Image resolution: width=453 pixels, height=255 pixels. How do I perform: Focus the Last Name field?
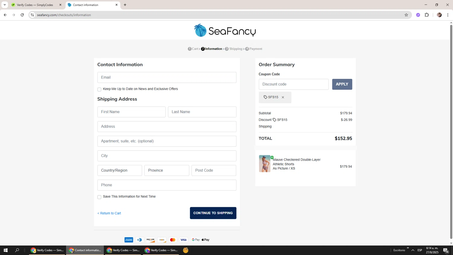pos(202,112)
